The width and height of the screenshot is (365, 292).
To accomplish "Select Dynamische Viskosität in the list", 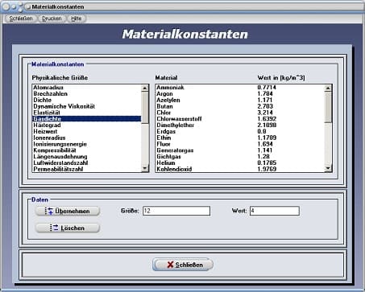I will point(87,106).
